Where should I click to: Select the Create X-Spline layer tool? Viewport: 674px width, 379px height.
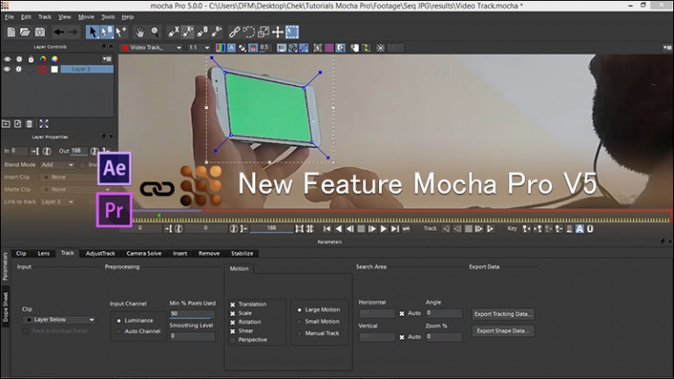(x=173, y=32)
